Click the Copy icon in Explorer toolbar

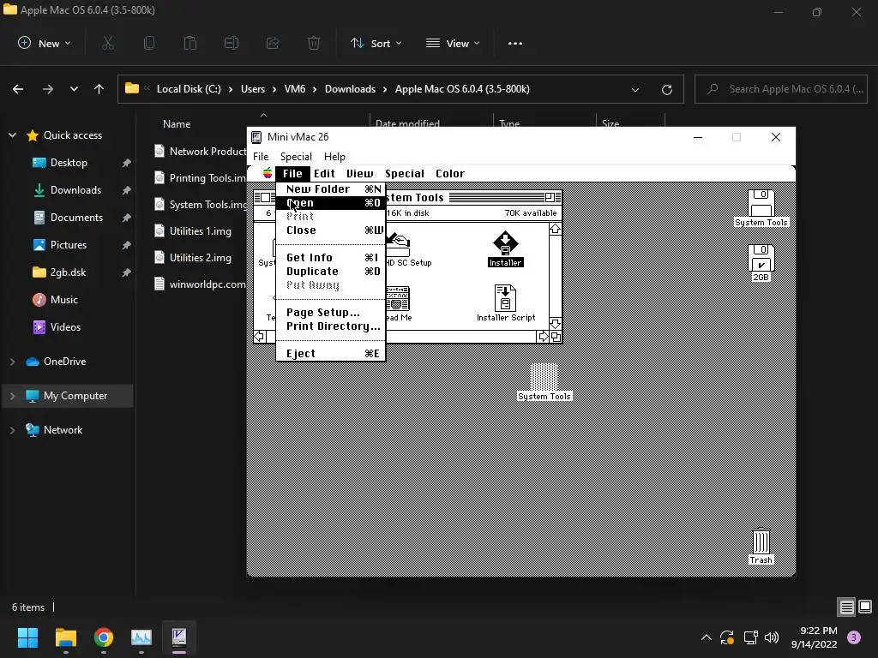[x=149, y=43]
